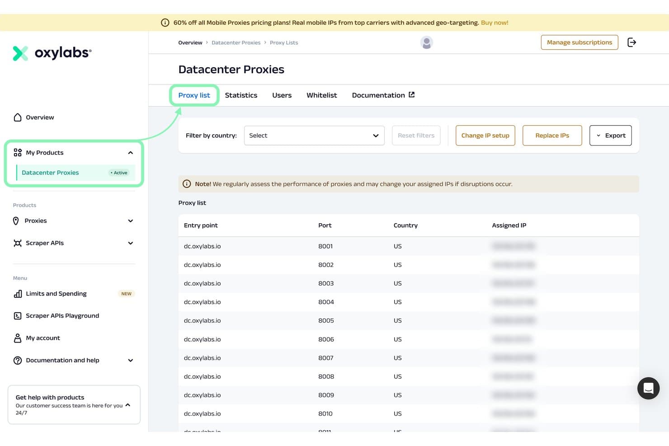Open the Export dropdown
This screenshot has height=446, width=669.
611,136
